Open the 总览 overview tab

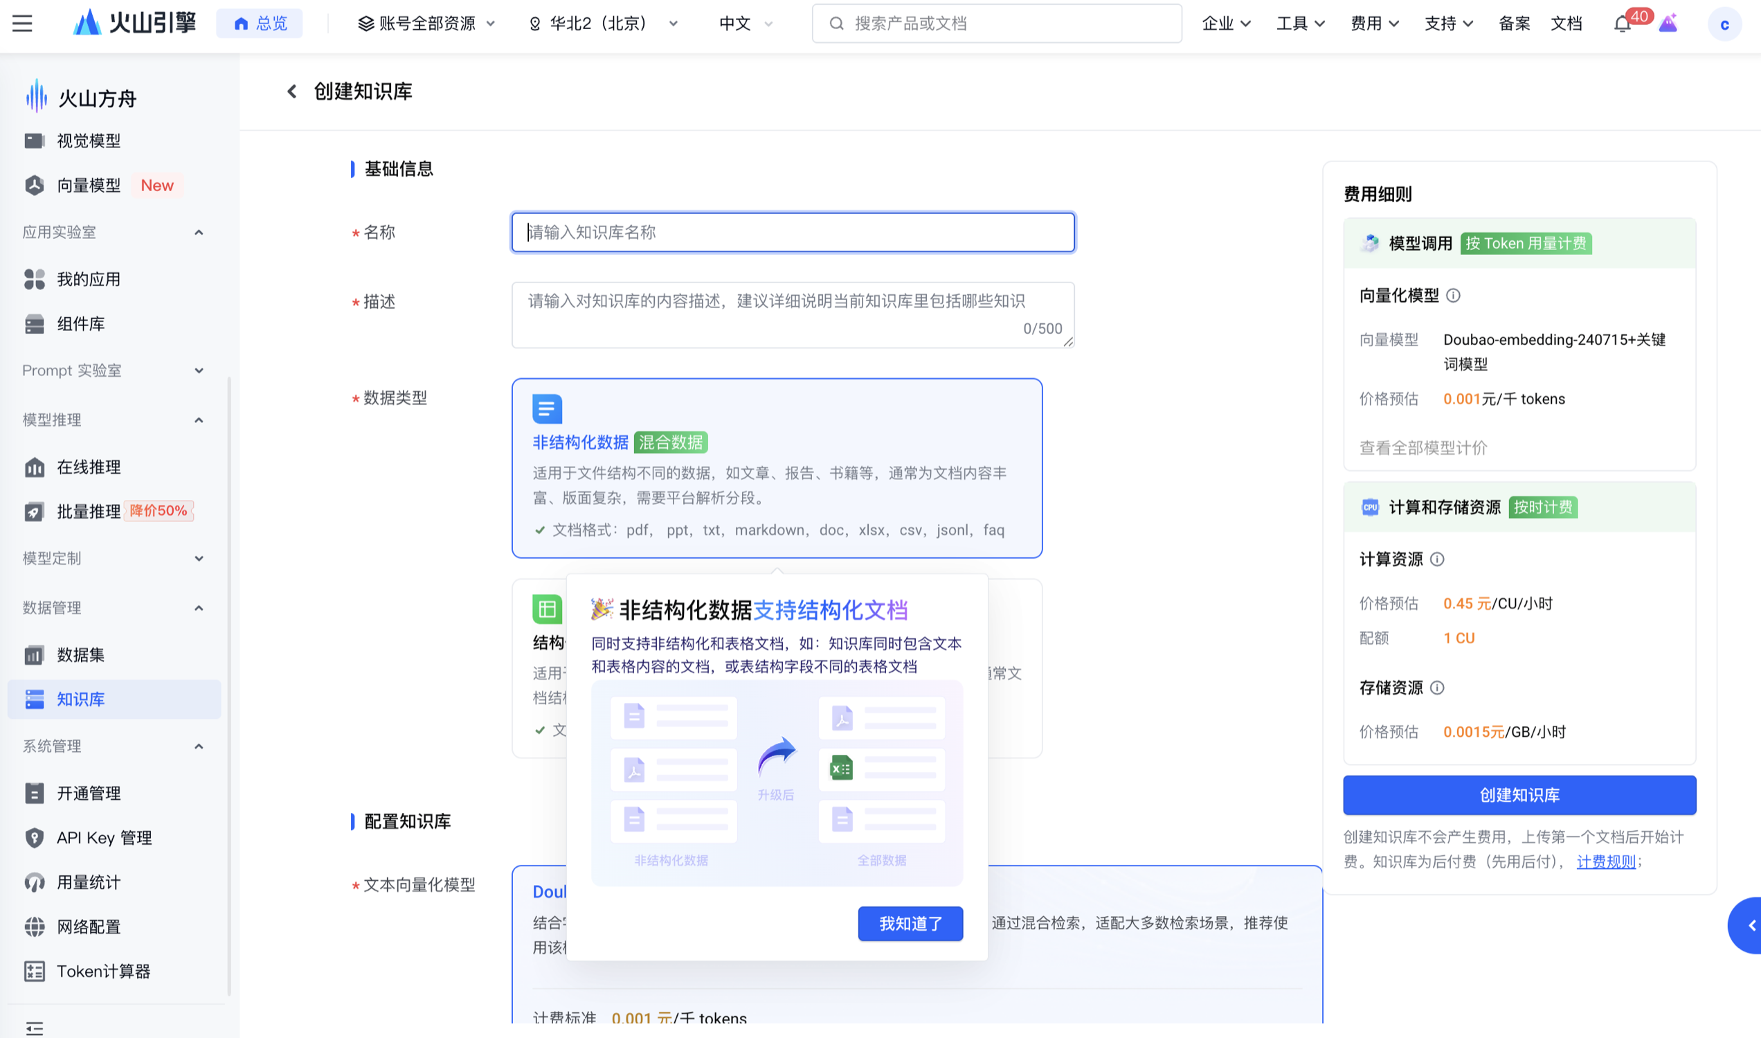(x=260, y=24)
